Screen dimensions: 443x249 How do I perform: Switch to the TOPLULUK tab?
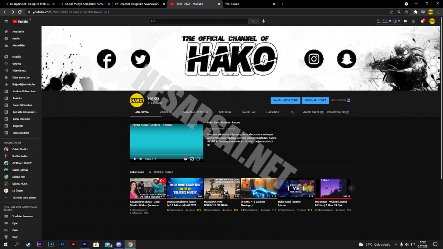[225, 112]
